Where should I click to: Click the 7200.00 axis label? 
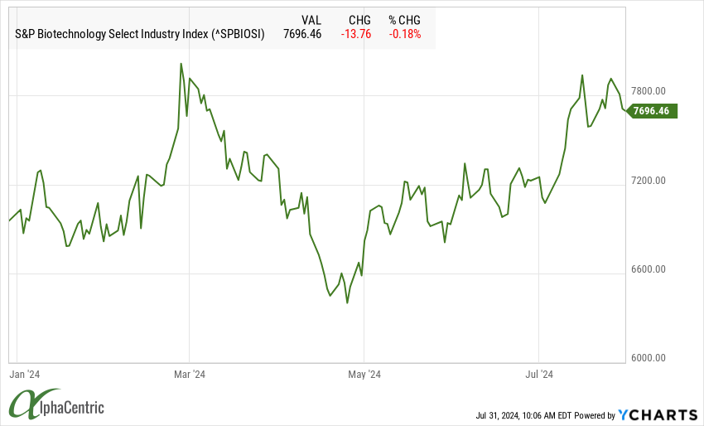point(649,181)
